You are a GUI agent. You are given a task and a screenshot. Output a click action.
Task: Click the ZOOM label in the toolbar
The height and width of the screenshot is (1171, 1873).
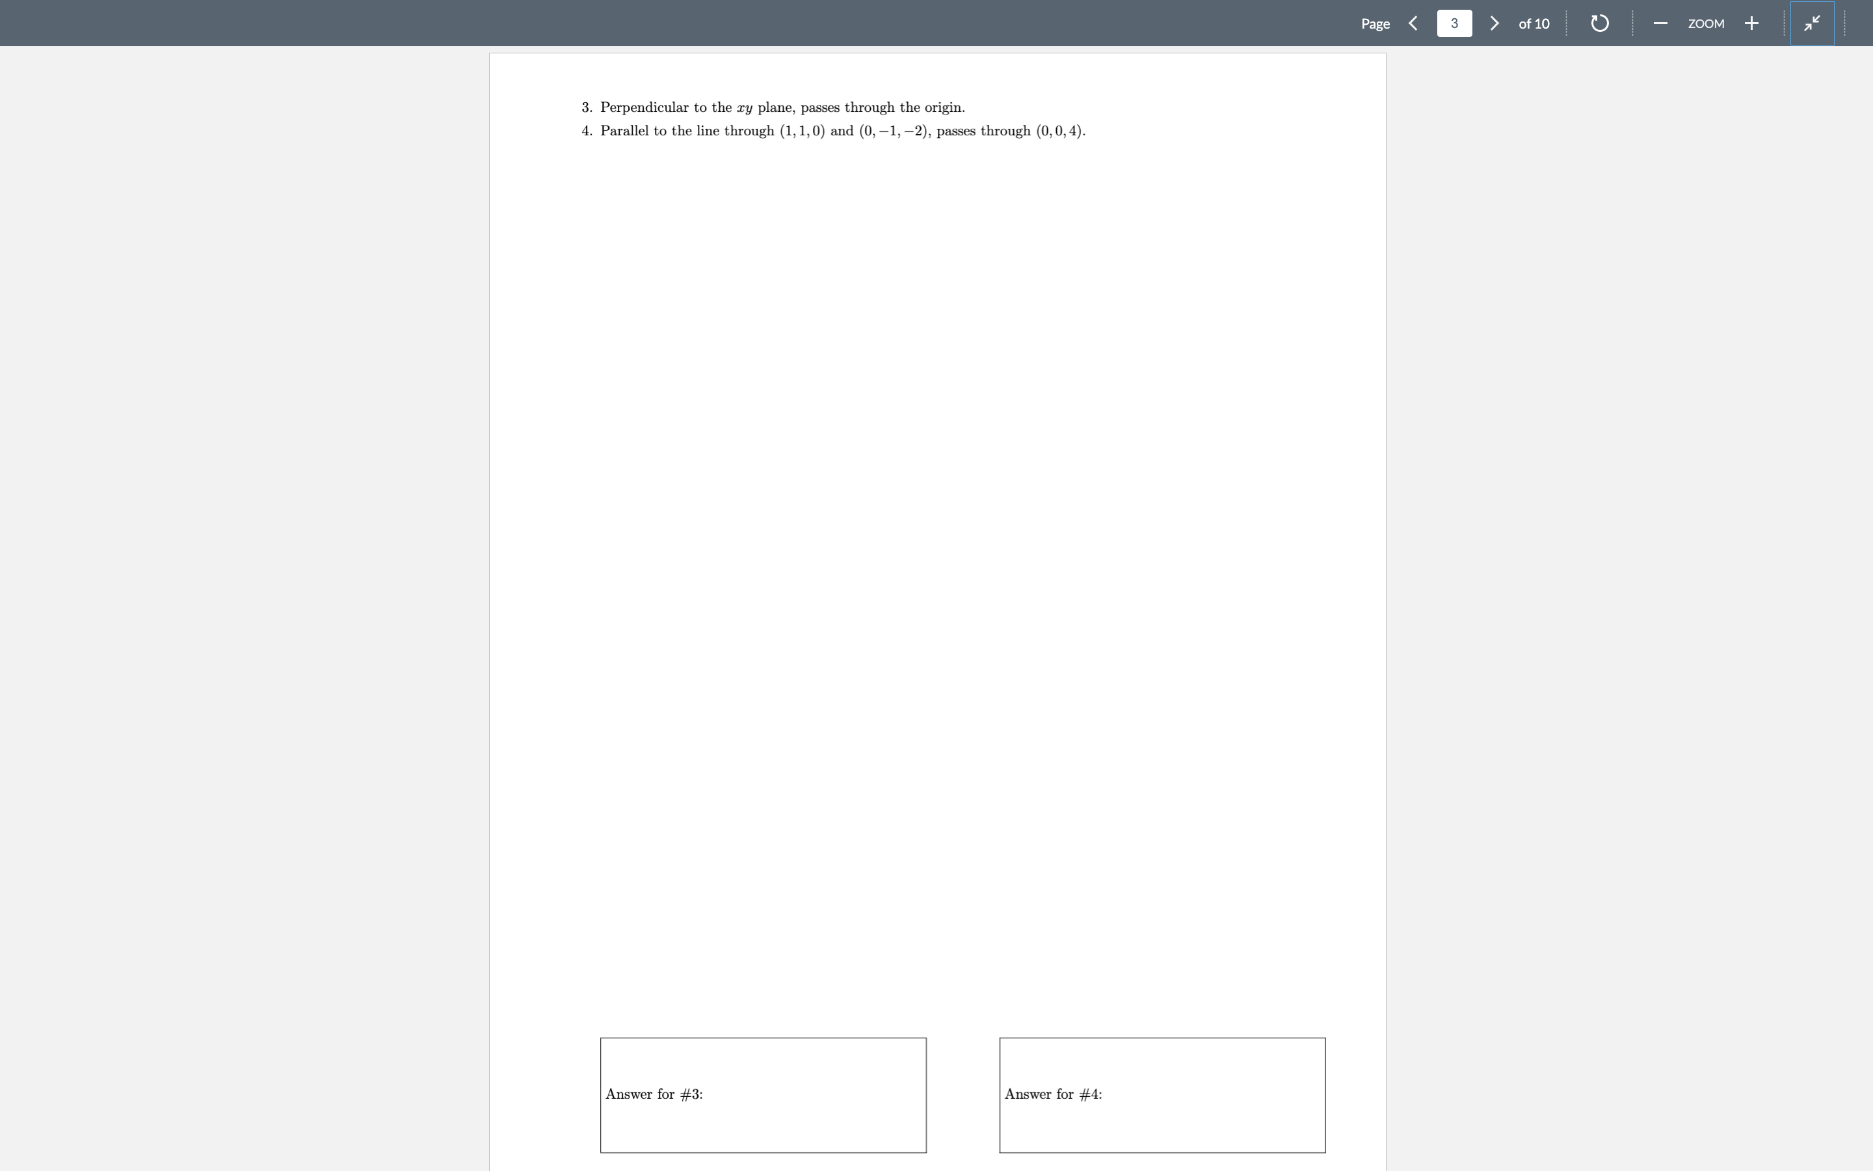[x=1706, y=24]
